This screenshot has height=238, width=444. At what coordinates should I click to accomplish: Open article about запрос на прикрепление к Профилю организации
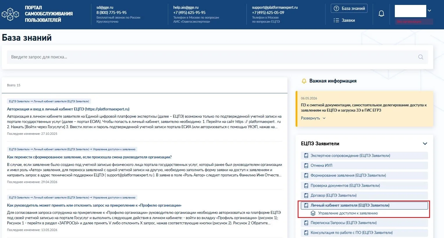[x=94, y=205]
